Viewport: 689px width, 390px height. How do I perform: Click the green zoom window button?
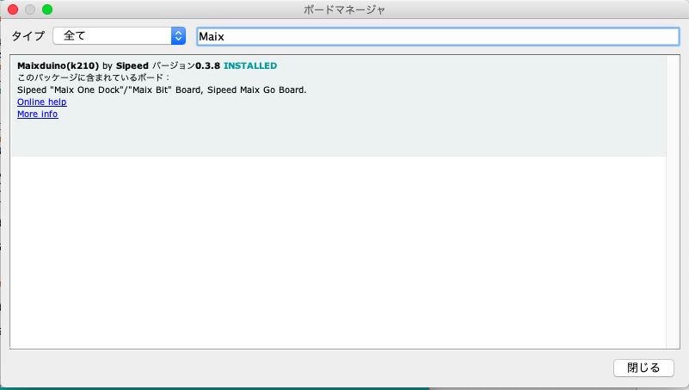pos(46,9)
